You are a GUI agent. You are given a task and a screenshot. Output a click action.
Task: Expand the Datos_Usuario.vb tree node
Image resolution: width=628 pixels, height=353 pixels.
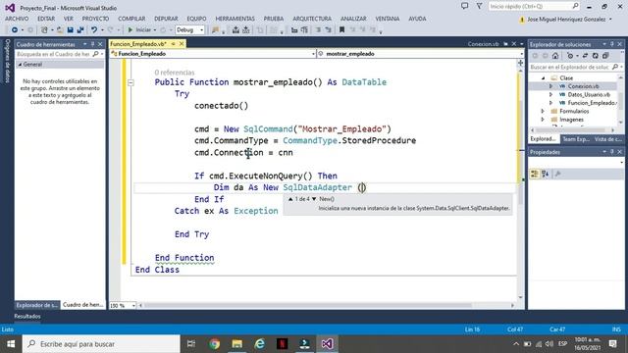550,94
